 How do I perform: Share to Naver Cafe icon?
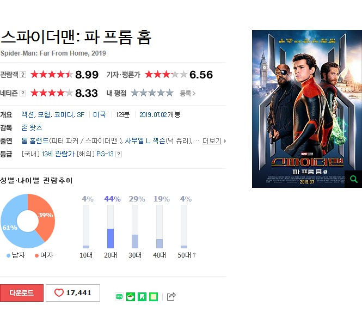pyautogui.click(x=131, y=297)
